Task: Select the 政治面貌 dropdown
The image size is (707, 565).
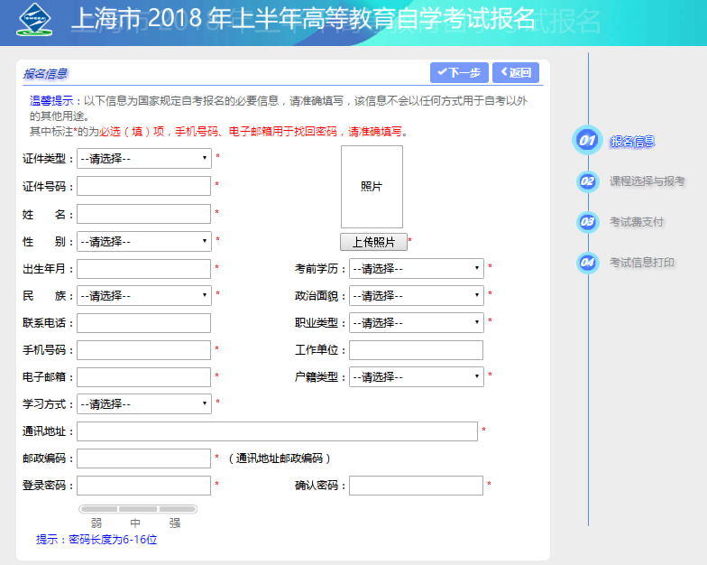Action: click(x=416, y=296)
